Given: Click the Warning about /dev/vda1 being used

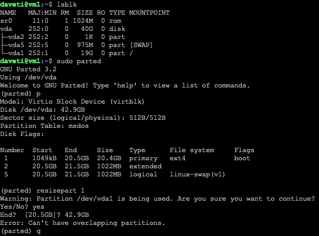Looking at the screenshot, I should [x=157, y=199].
